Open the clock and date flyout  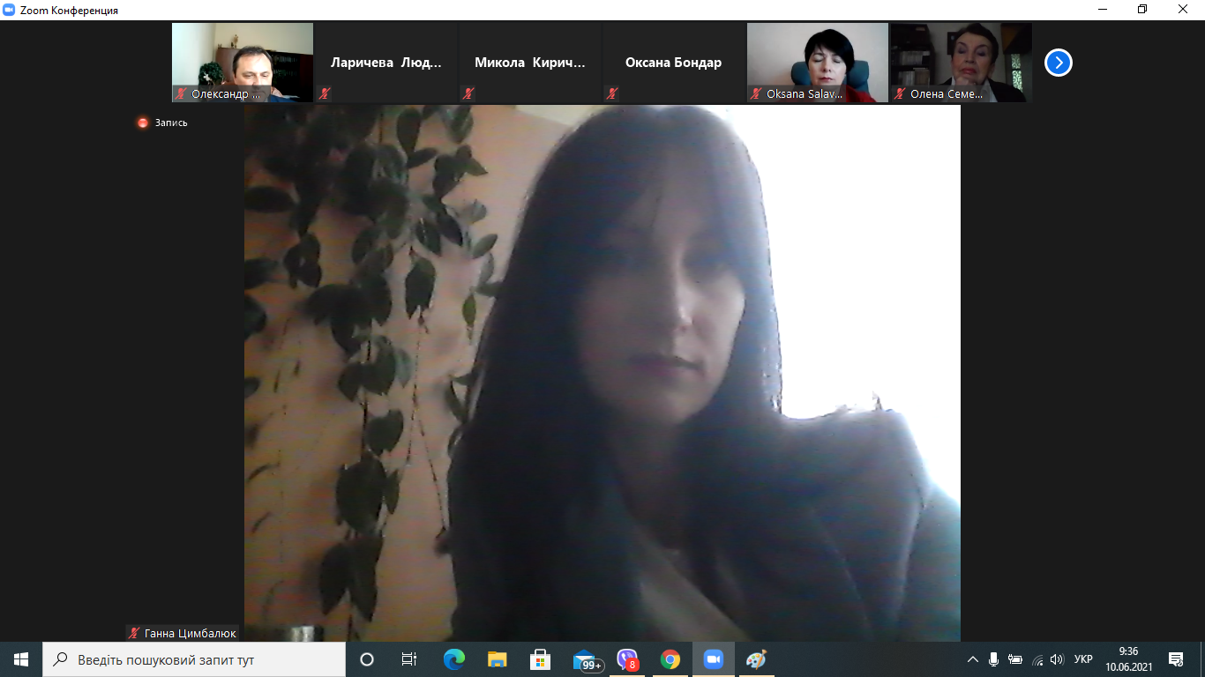(1127, 659)
